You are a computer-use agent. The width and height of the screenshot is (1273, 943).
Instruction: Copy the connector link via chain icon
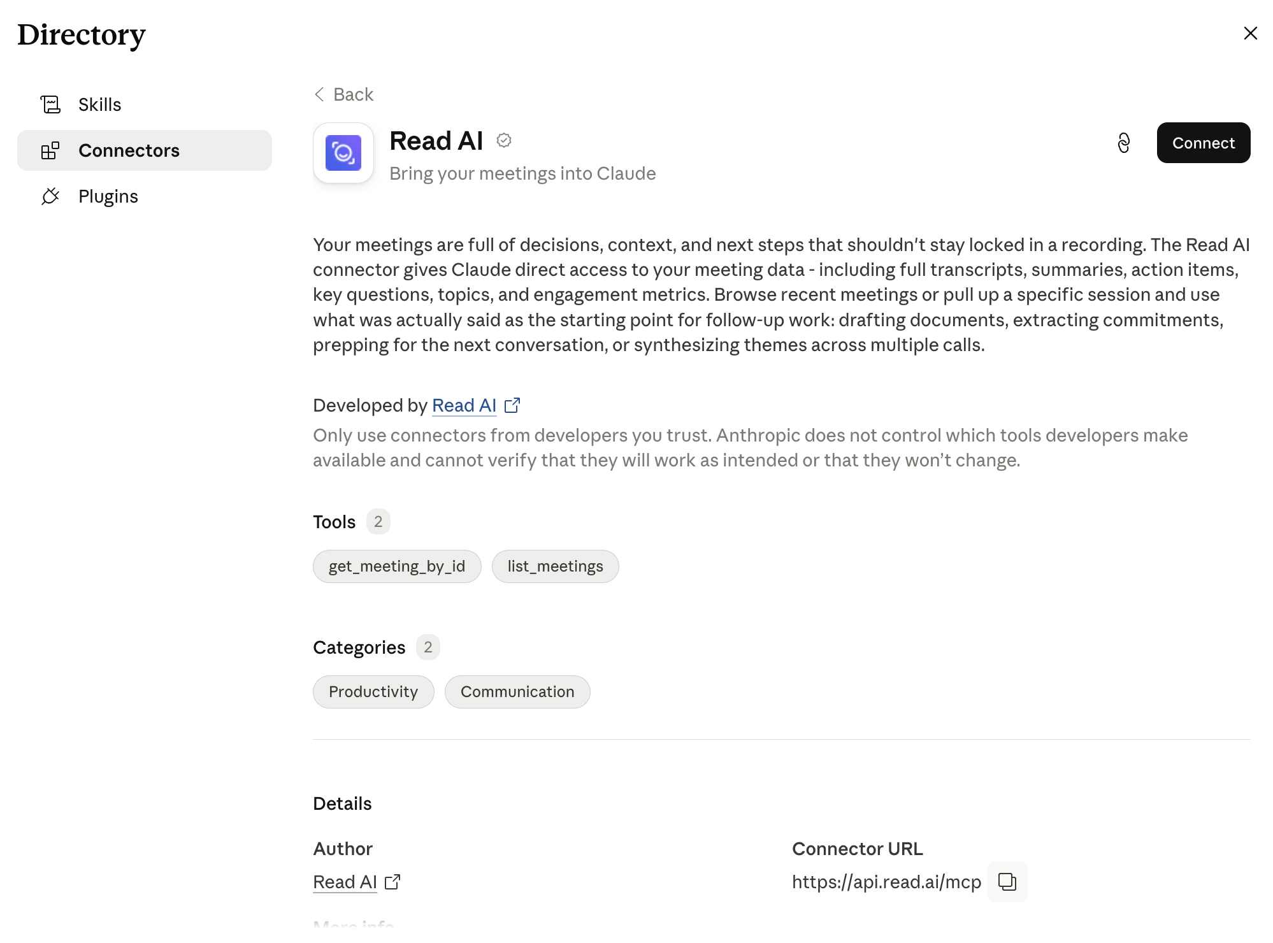(x=1124, y=143)
